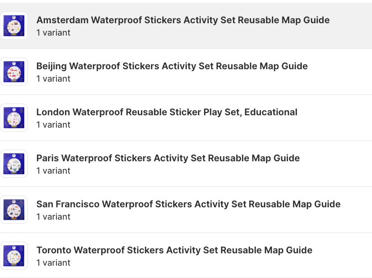Select Beijing Waterproof Stickers Activity Set title
This screenshot has height=278, width=372.
click(x=172, y=66)
